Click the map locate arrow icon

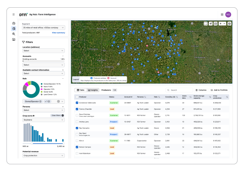pyautogui.click(x=210, y=24)
